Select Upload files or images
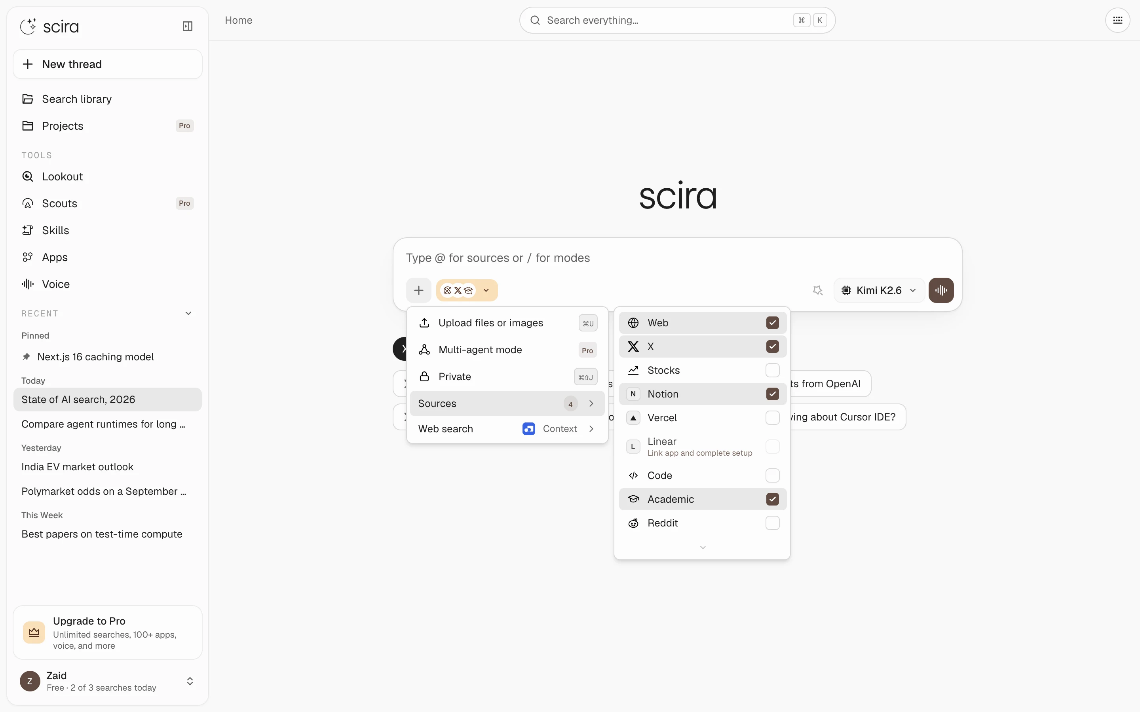The height and width of the screenshot is (712, 1140). pos(507,323)
